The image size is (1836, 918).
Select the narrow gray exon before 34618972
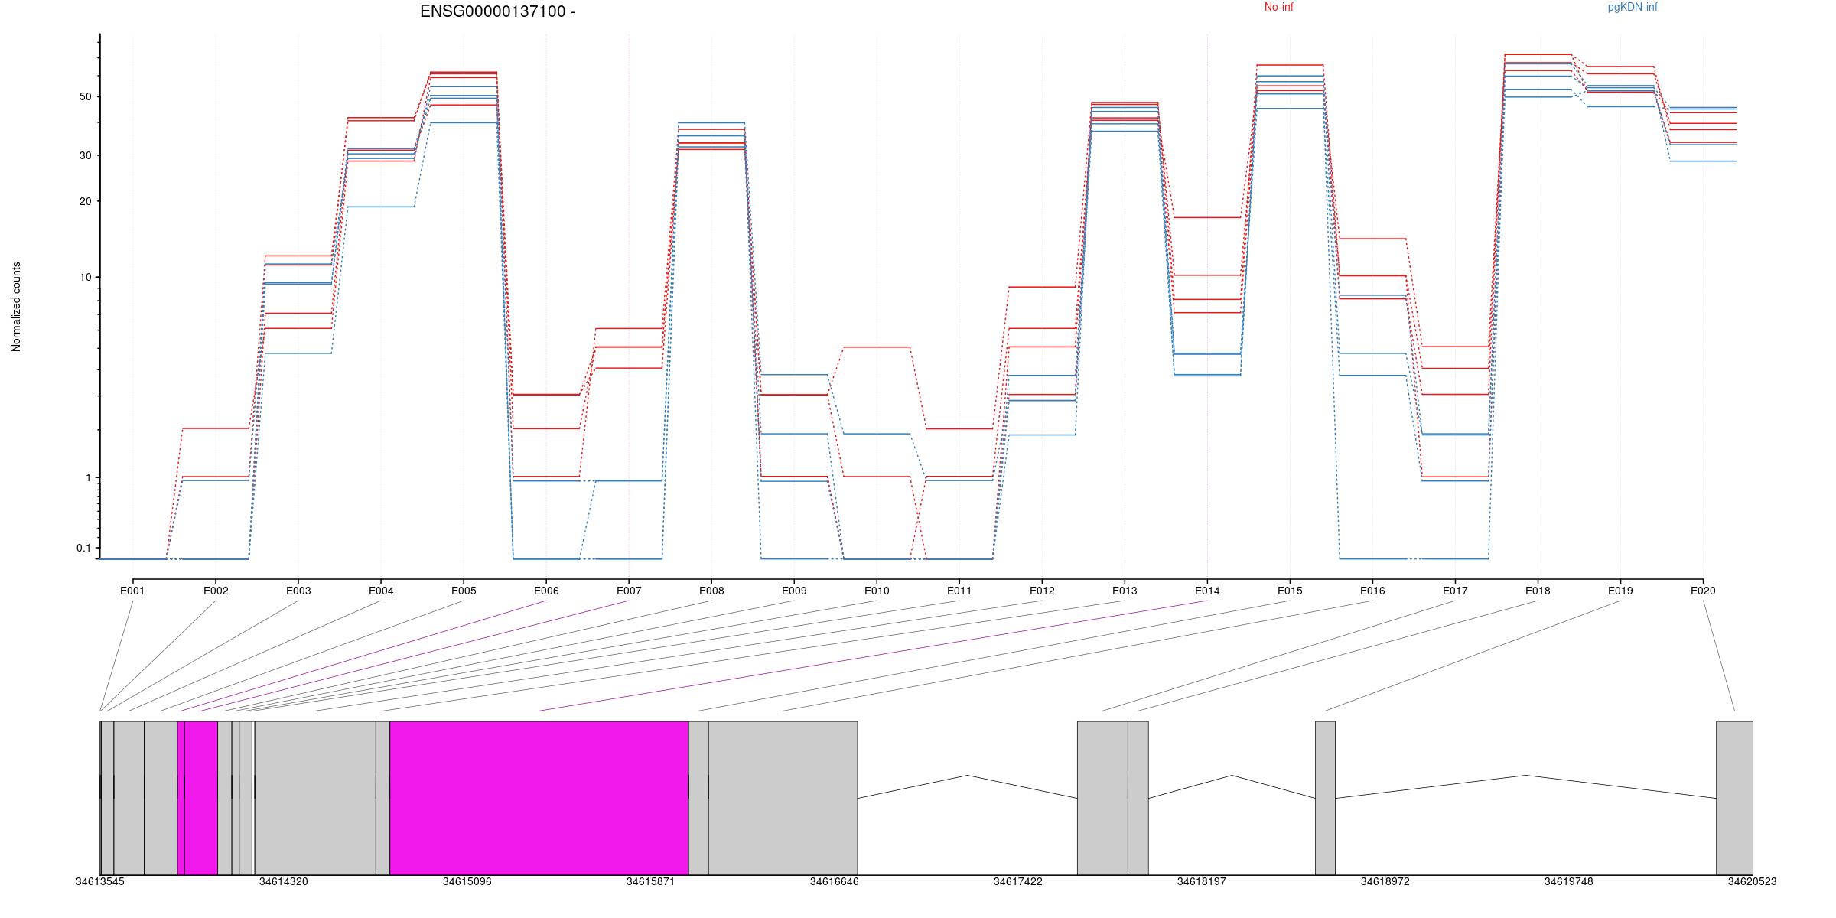pos(1325,798)
